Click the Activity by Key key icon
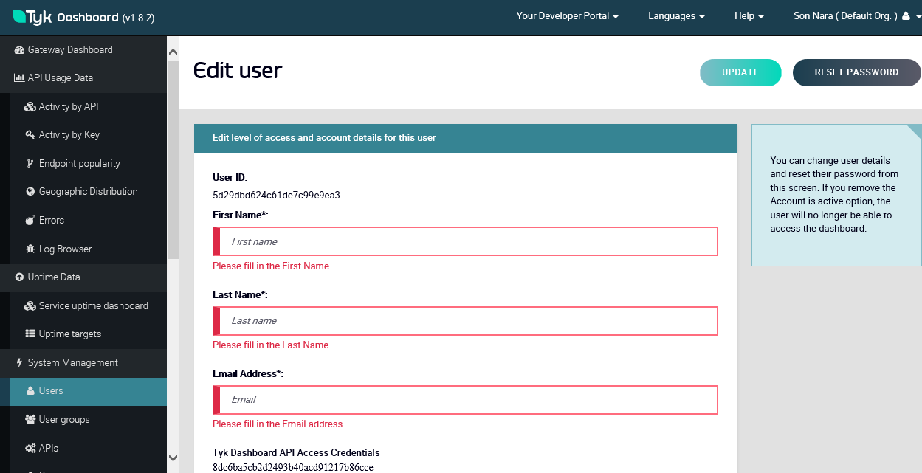The height and width of the screenshot is (473, 922). pyautogui.click(x=30, y=135)
